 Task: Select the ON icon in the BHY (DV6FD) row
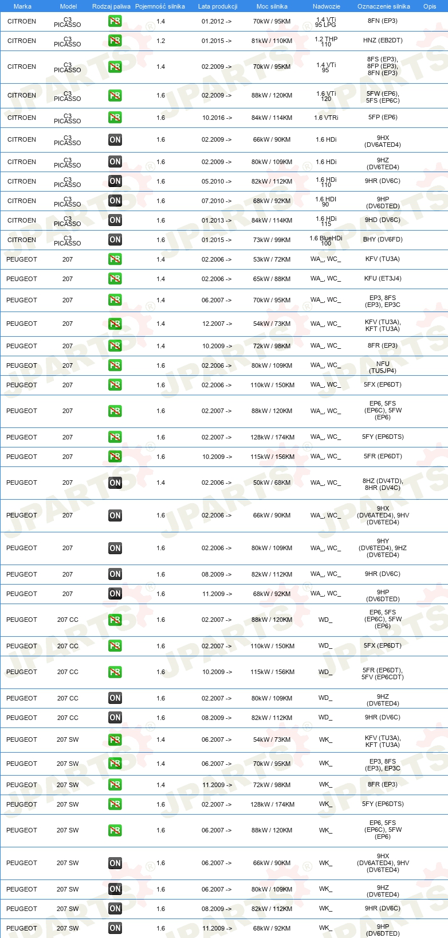pos(115,240)
